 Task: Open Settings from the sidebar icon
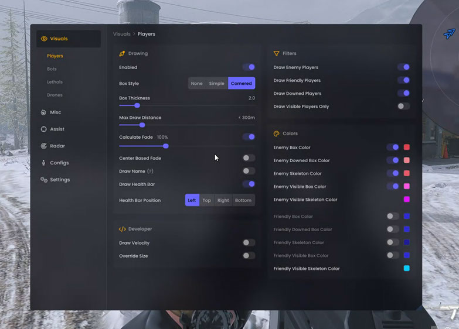44,180
